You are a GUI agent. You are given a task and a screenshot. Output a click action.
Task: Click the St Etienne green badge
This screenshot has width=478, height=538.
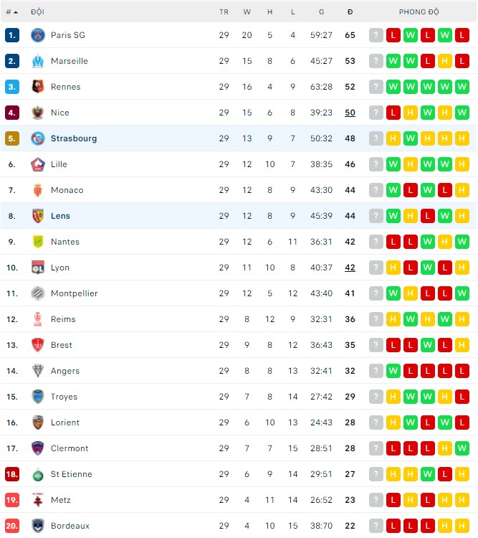[x=38, y=474]
